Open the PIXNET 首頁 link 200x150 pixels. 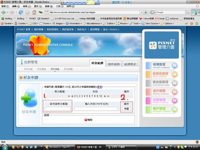(x=24, y=29)
